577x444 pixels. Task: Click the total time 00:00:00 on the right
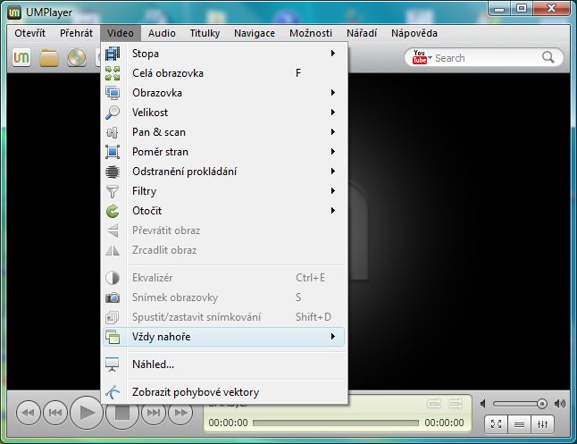coord(444,423)
